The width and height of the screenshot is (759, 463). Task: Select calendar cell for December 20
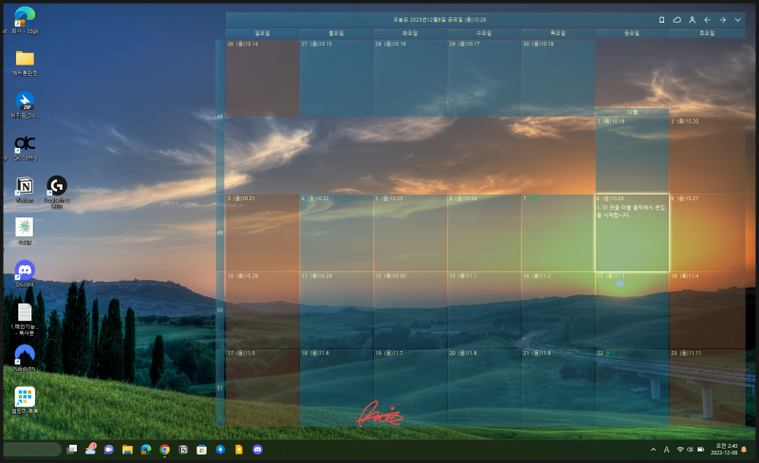click(484, 388)
